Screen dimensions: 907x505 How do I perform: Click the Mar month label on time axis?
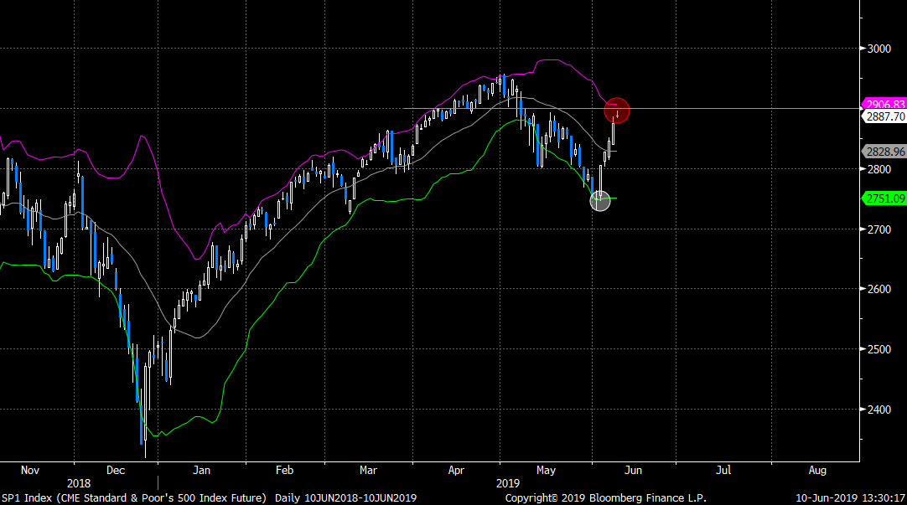(368, 471)
